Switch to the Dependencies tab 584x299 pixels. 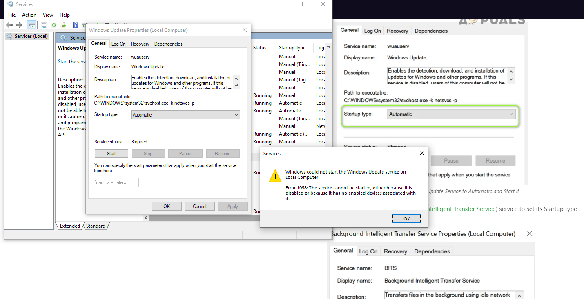(168, 44)
